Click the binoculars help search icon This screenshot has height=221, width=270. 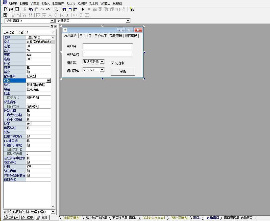tap(132, 9)
